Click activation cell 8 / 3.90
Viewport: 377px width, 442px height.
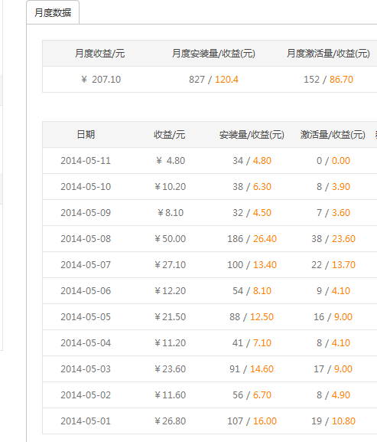pos(333,187)
